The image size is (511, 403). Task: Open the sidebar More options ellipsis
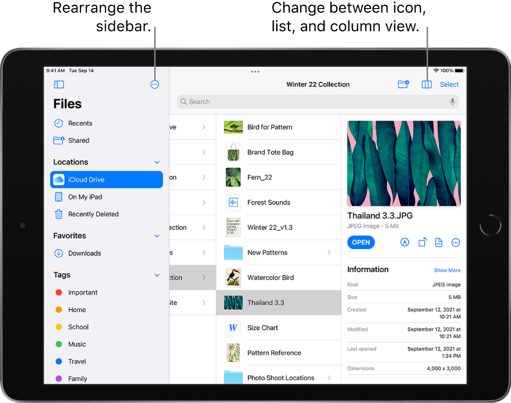point(155,84)
